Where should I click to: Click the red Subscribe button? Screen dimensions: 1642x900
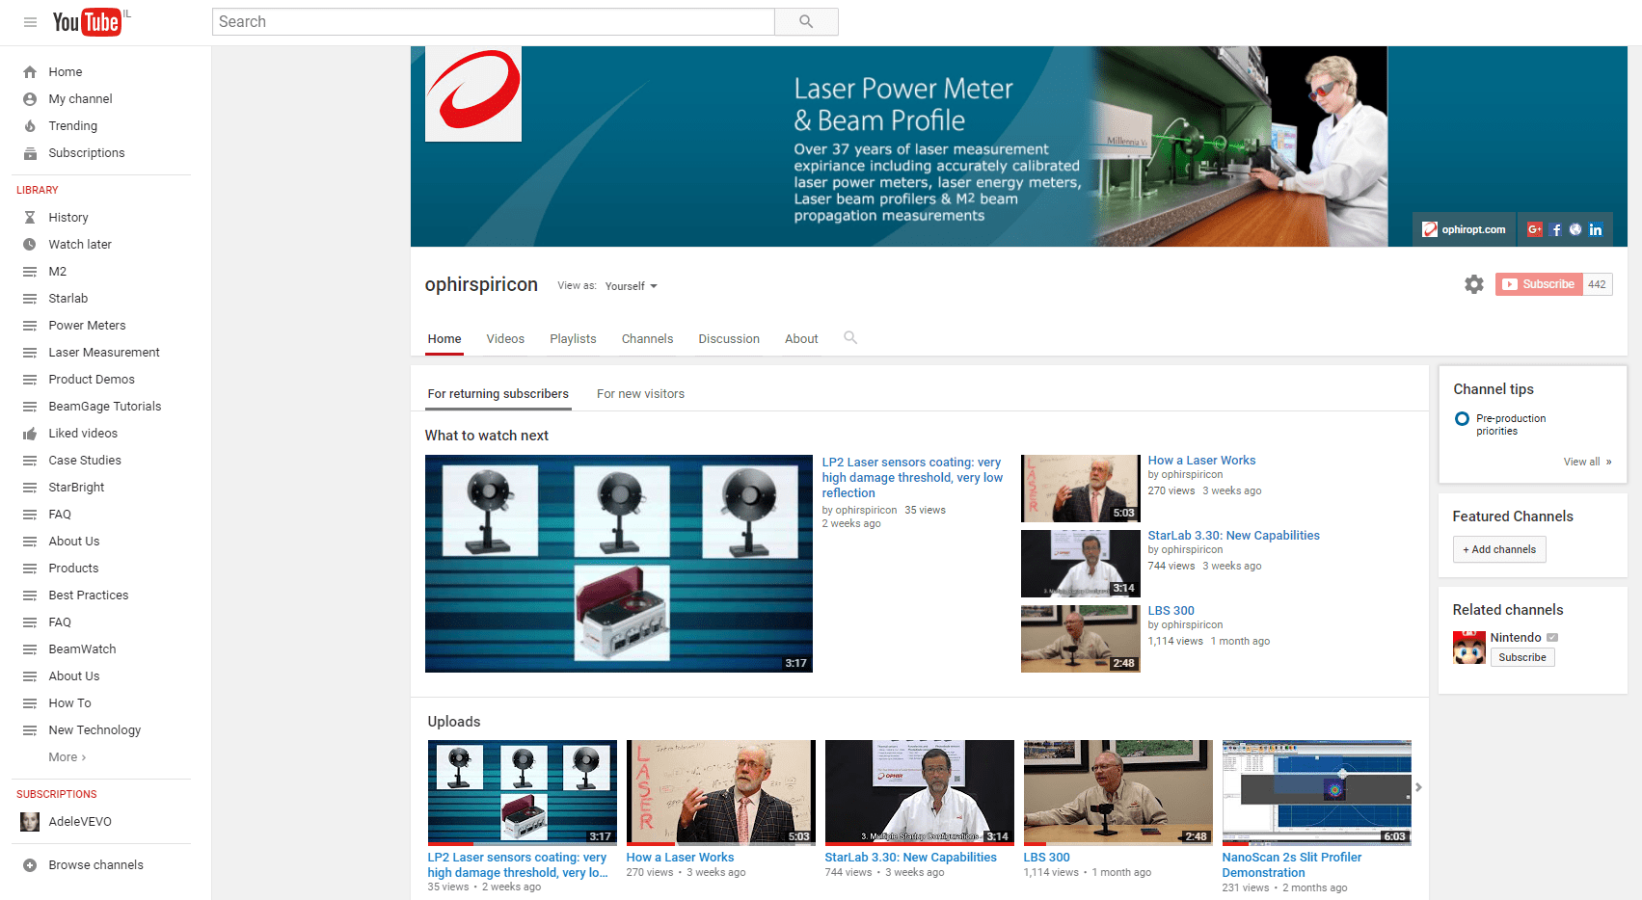pyautogui.click(x=1539, y=284)
